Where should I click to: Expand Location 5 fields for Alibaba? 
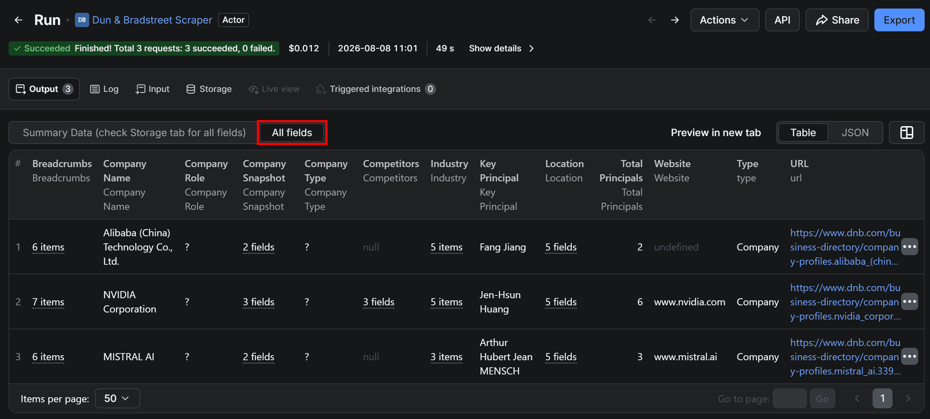pyautogui.click(x=561, y=247)
